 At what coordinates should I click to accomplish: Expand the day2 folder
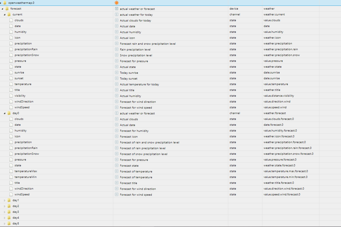5,206
